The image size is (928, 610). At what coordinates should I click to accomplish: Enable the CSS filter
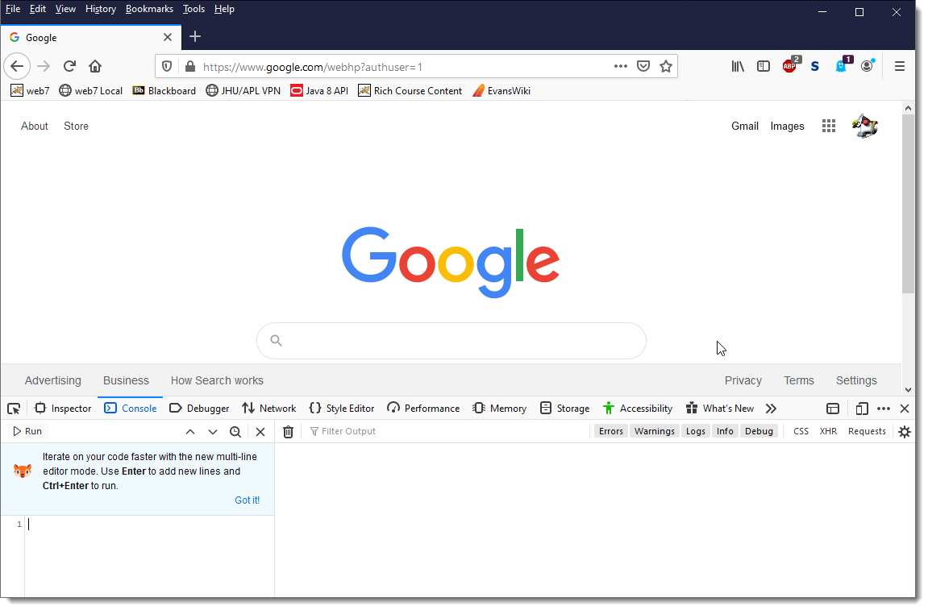pos(801,431)
